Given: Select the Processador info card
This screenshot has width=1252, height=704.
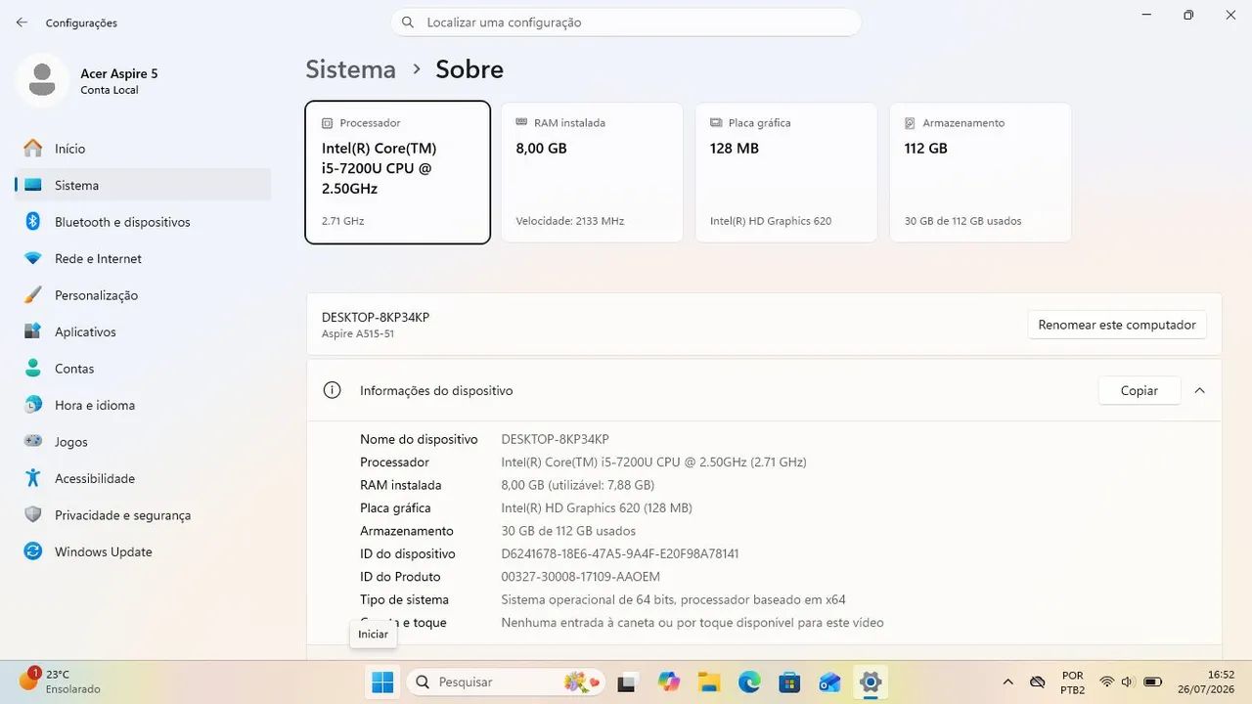Looking at the screenshot, I should coord(397,172).
